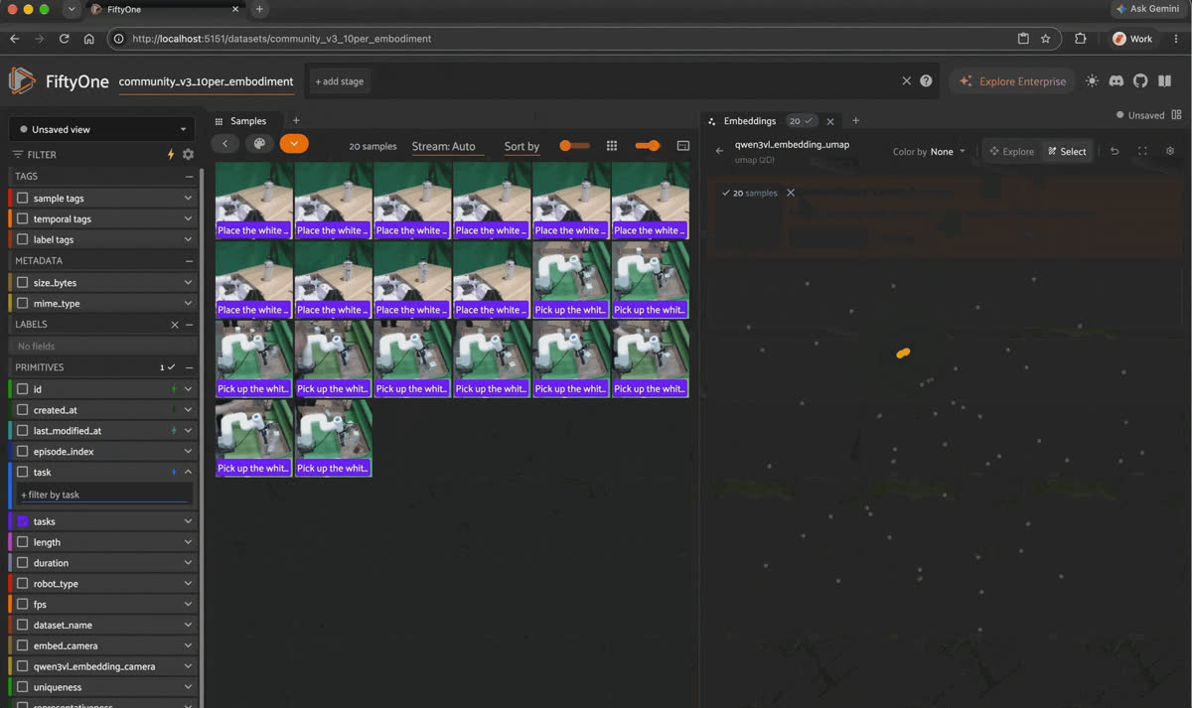Close the Embeddings panel tab

click(830, 121)
